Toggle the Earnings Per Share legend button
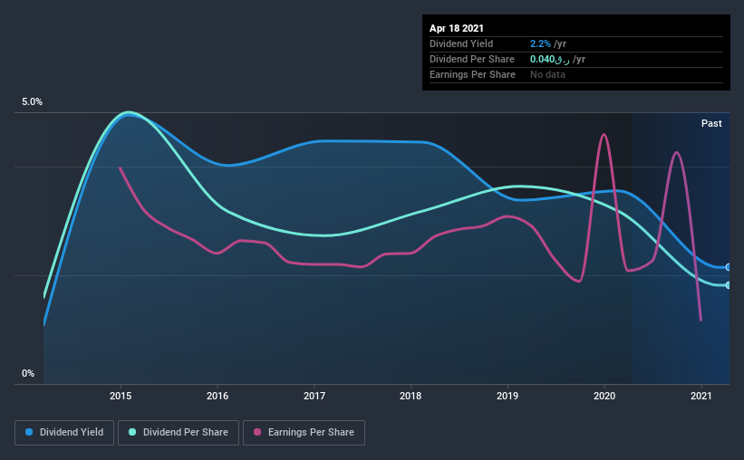 coord(304,433)
